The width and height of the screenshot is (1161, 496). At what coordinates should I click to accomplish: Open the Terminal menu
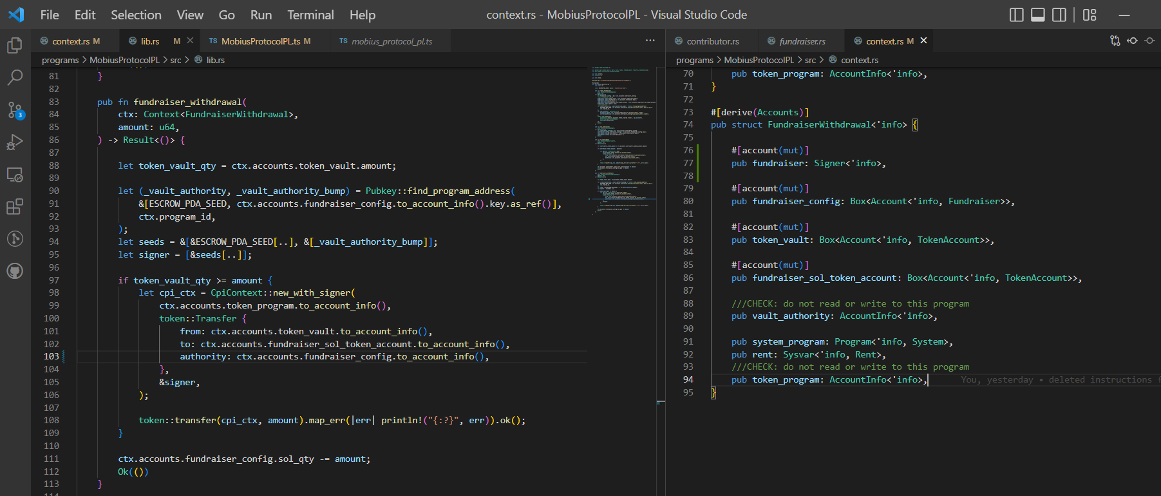click(x=310, y=15)
